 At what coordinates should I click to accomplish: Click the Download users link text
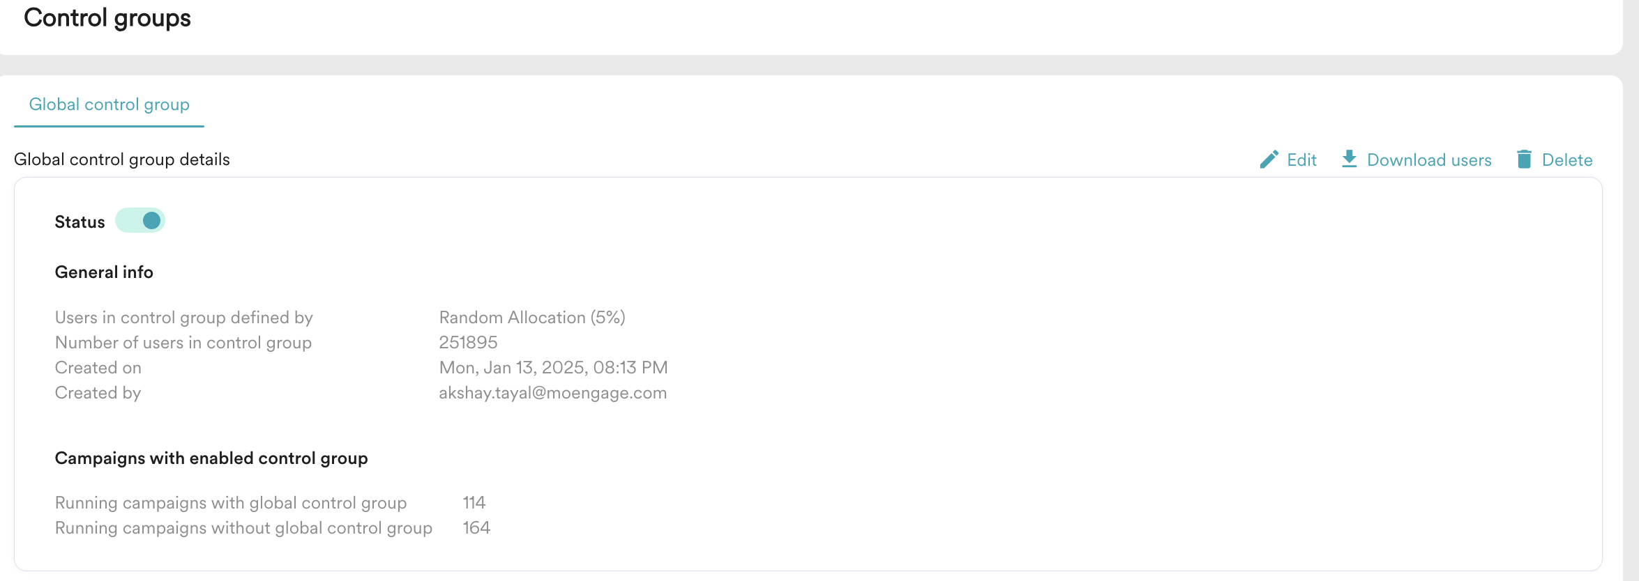tap(1429, 160)
